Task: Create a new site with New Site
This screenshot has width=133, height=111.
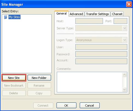Action: (x=14, y=78)
